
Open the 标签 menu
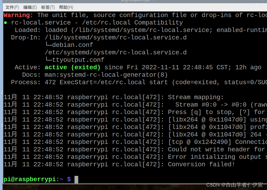48,7
